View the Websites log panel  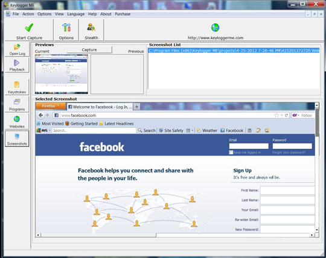[17, 122]
